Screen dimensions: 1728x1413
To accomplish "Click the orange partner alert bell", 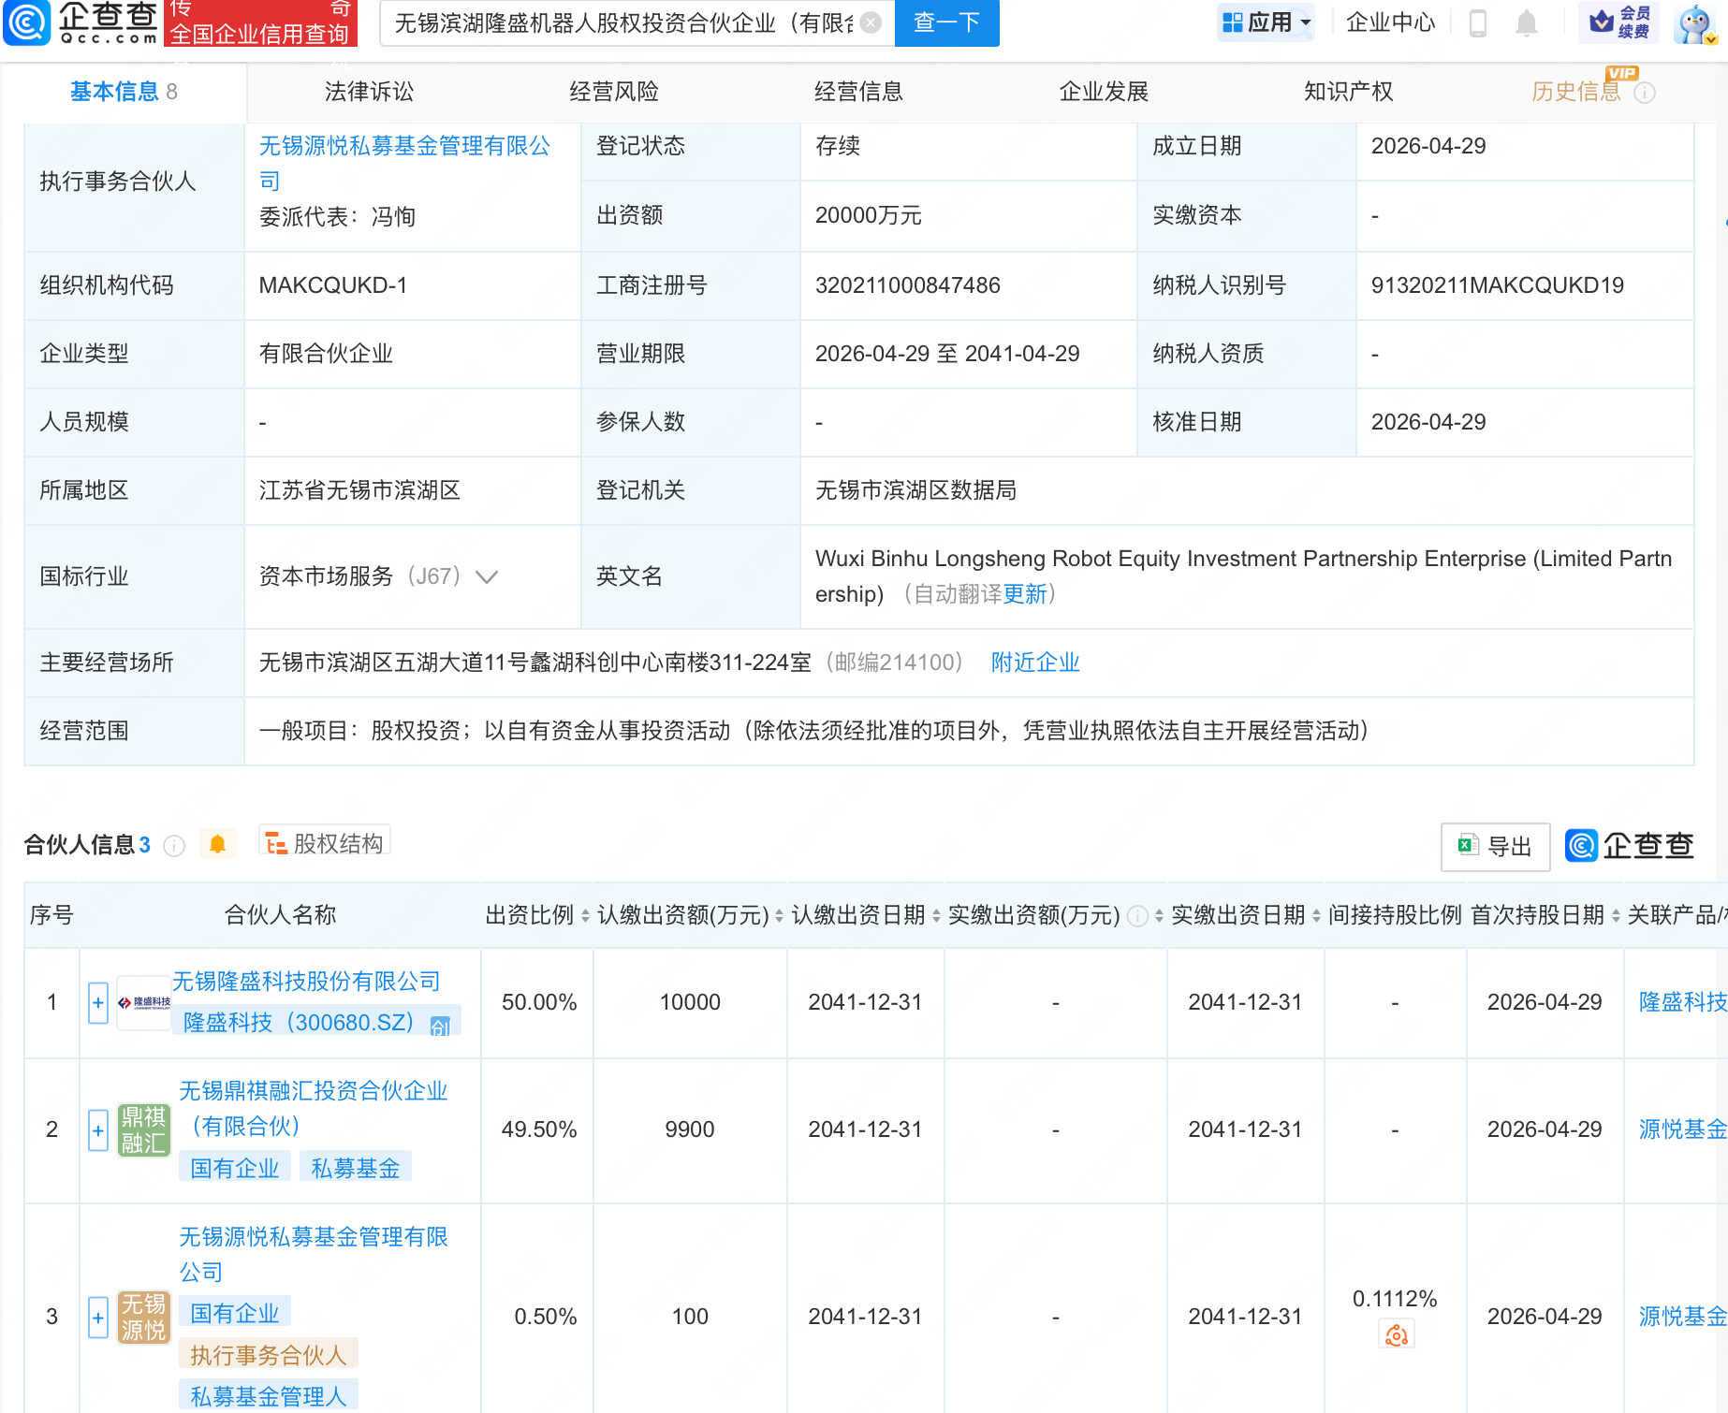I will click(x=217, y=844).
